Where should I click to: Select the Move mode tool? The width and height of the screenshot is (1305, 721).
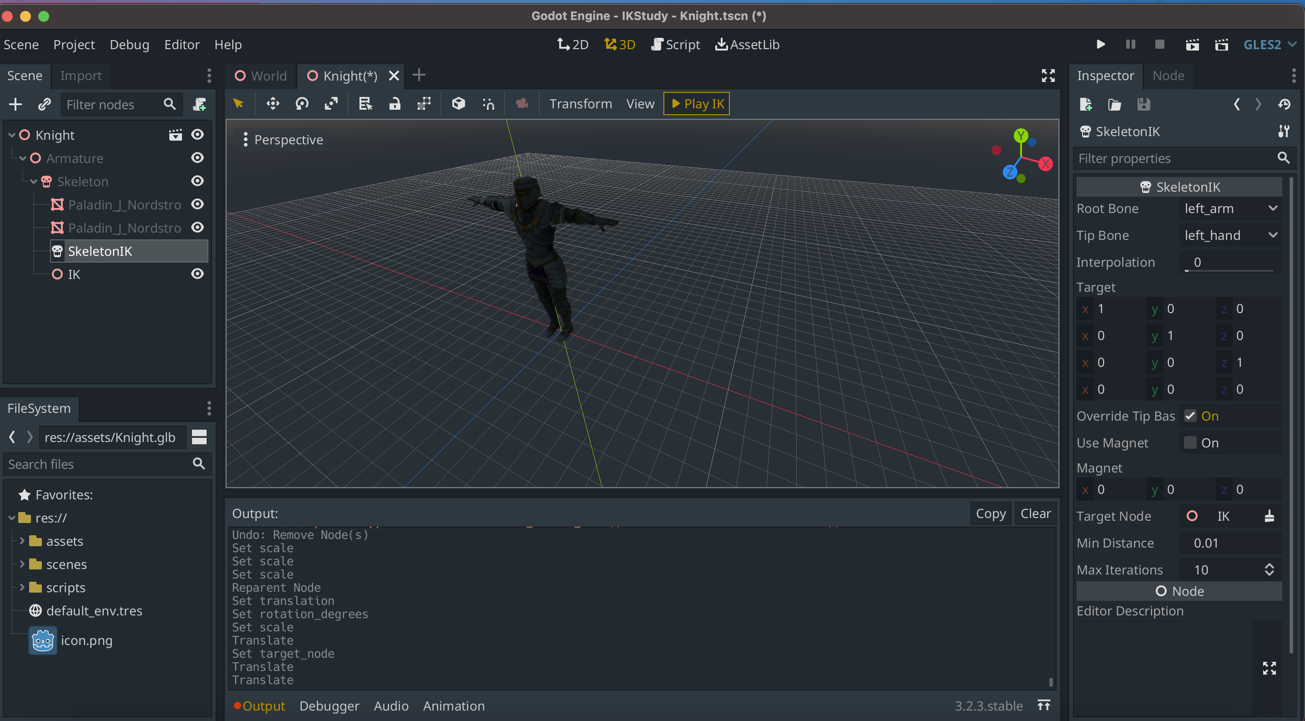[x=273, y=103]
